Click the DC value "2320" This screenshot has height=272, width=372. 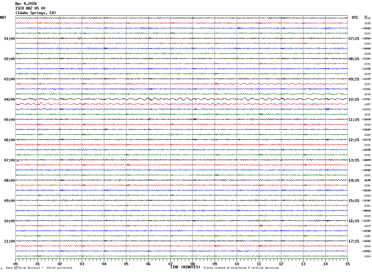coord(367,236)
